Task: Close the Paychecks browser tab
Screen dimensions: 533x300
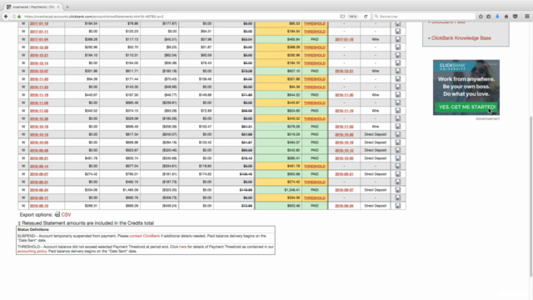Action: 58,7
